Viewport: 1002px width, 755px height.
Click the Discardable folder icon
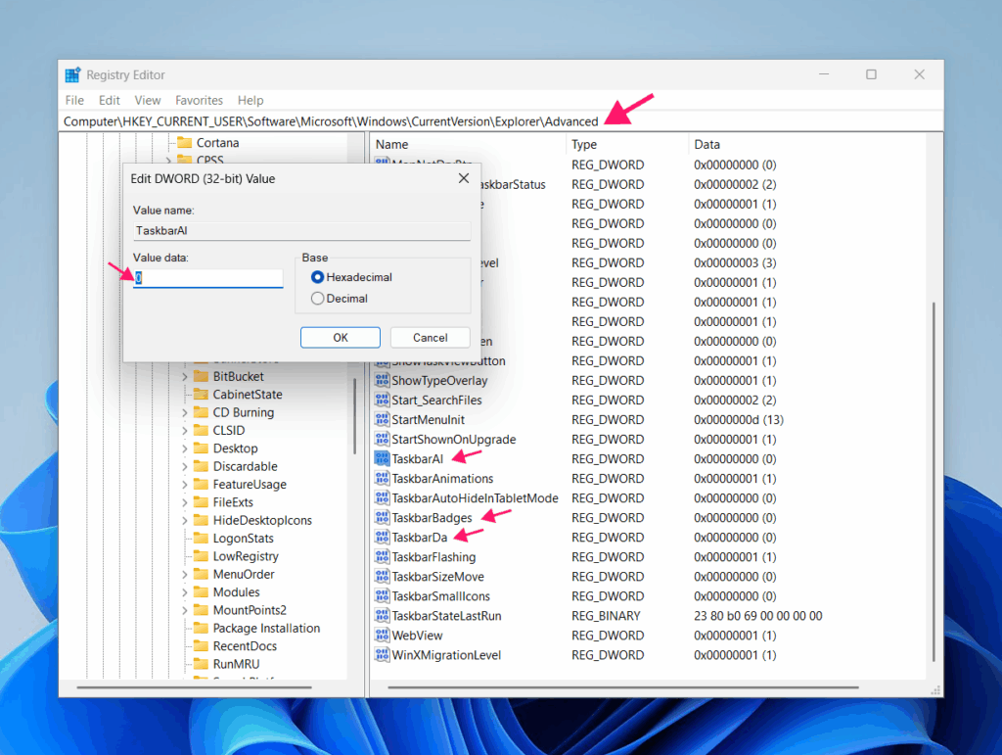(202, 466)
